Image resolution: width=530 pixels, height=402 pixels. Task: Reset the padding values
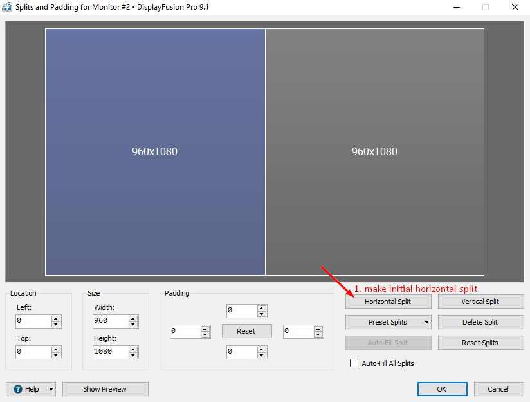(246, 331)
